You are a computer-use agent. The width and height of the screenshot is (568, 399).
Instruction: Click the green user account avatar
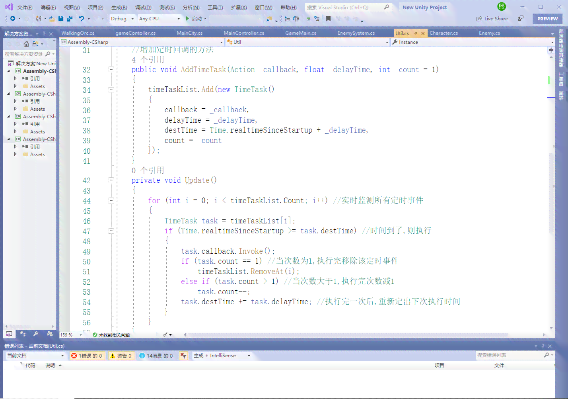(x=502, y=6)
